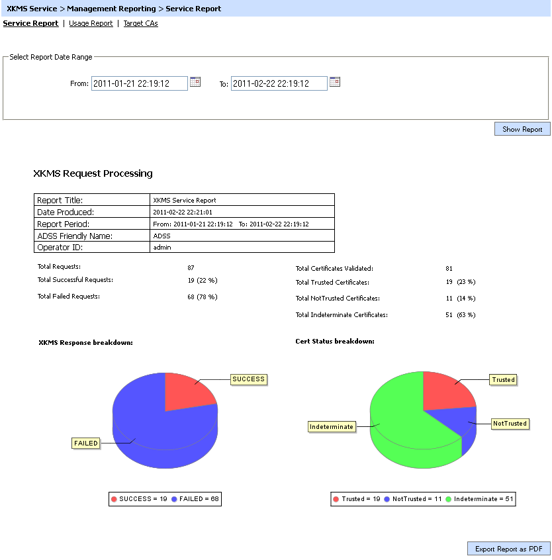Viewport: 552px width, 560px height.
Task: Switch to the Service Report tab
Action: [x=30, y=23]
